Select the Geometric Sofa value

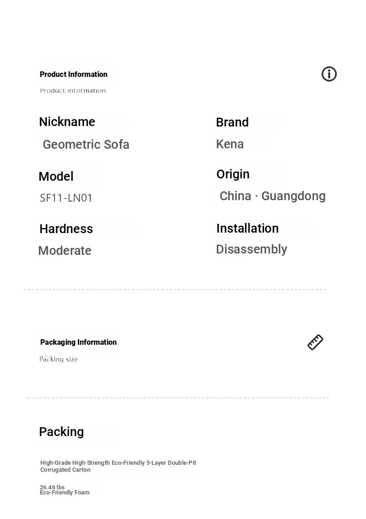(x=86, y=144)
